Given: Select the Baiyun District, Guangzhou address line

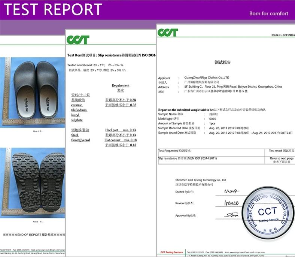Looking at the screenshot, I should coord(233,87).
